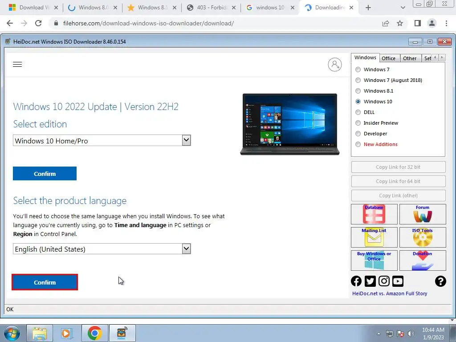Viewport: 456px width, 342px height.
Task: Visit the Twitter page icon
Action: pyautogui.click(x=370, y=281)
